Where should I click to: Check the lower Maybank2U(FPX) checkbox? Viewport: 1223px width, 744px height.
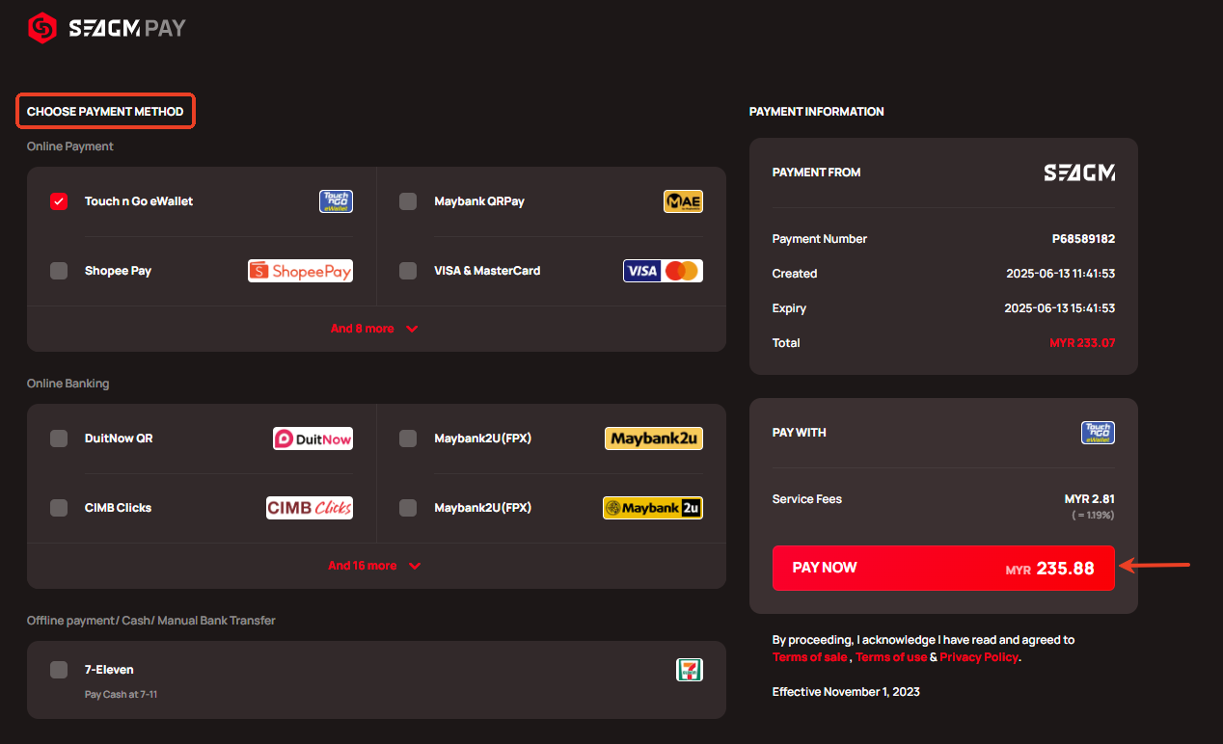(408, 508)
